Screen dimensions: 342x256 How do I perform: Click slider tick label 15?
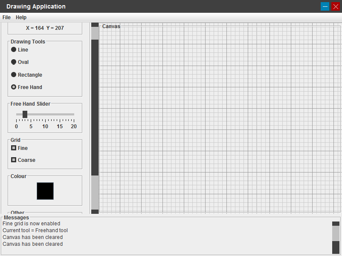60,127
